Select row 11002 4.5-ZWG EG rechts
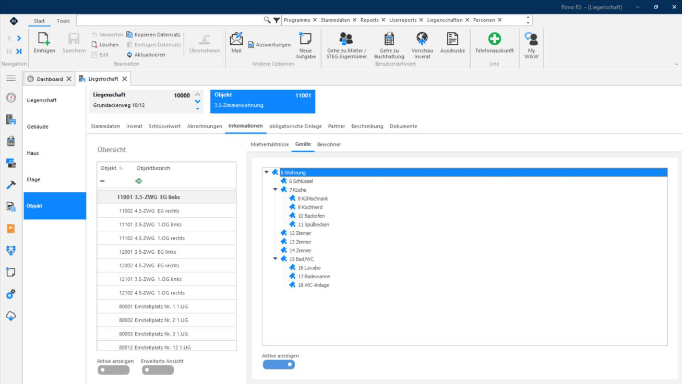Viewport: 682px width, 384px height. click(x=166, y=210)
